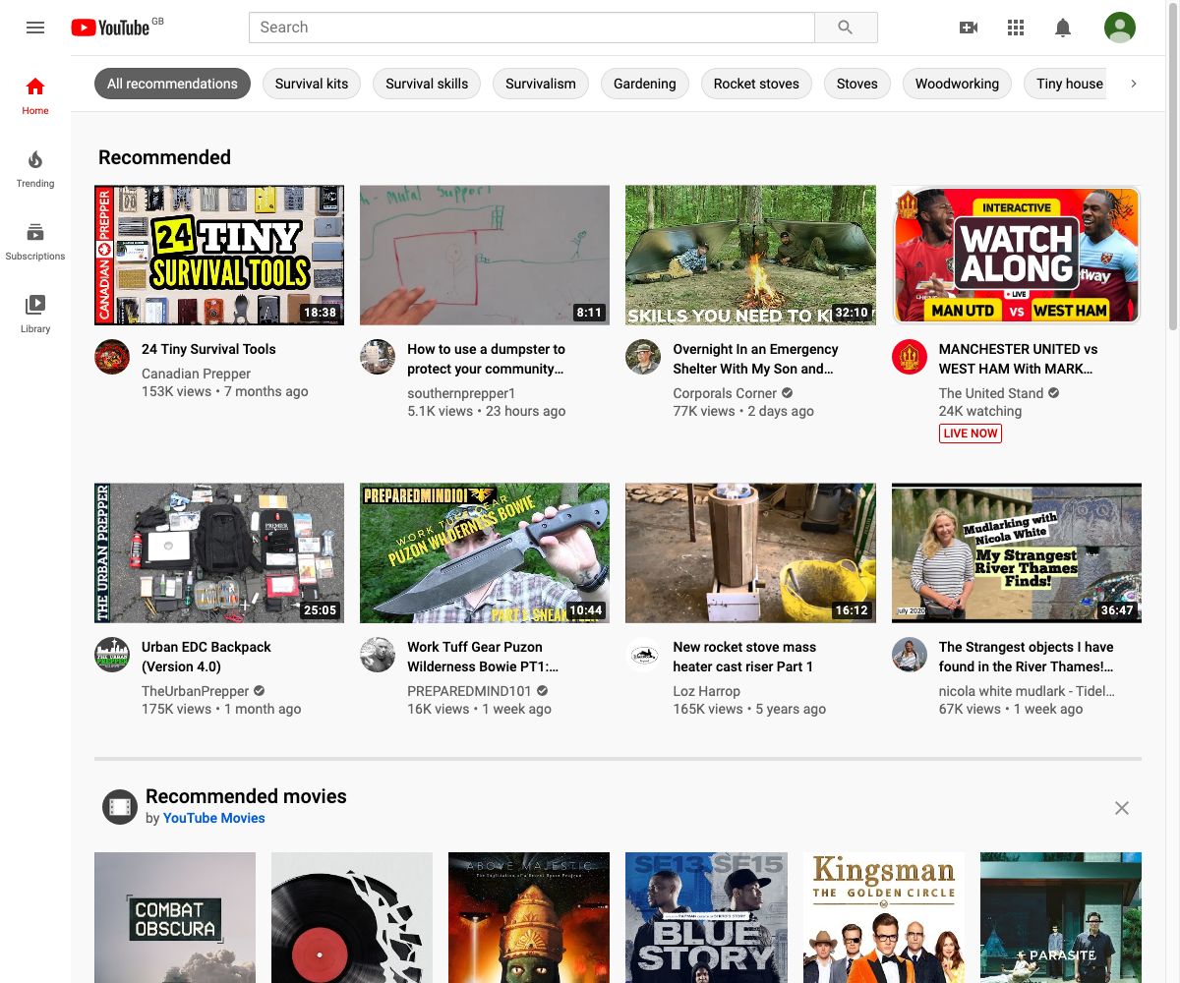Click the southernprepper1 channel name
Screen dimensions: 1180x983
pos(461,393)
